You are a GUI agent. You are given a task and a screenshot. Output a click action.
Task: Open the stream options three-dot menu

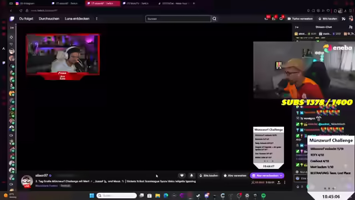[285, 182]
